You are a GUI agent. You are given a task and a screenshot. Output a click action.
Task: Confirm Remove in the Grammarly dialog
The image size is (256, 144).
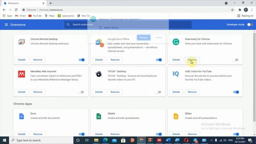point(144,37)
